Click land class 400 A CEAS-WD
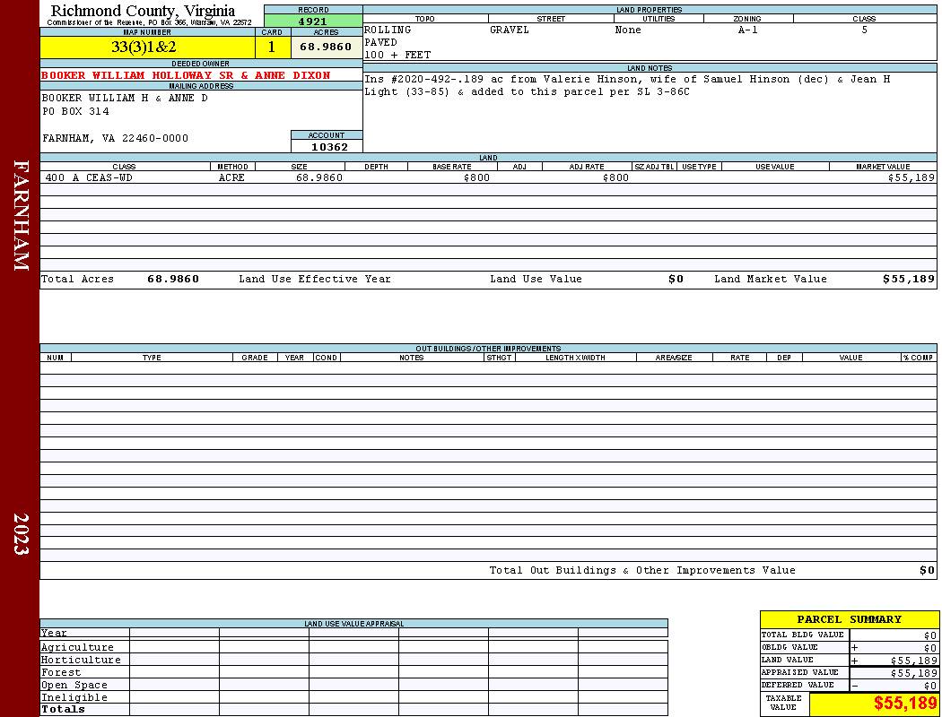The width and height of the screenshot is (942, 717). point(89,177)
